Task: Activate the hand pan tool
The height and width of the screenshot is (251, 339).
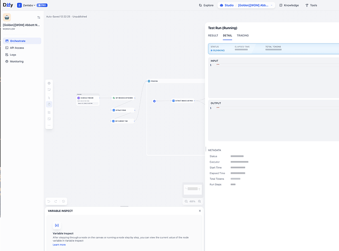Action: click(49, 104)
